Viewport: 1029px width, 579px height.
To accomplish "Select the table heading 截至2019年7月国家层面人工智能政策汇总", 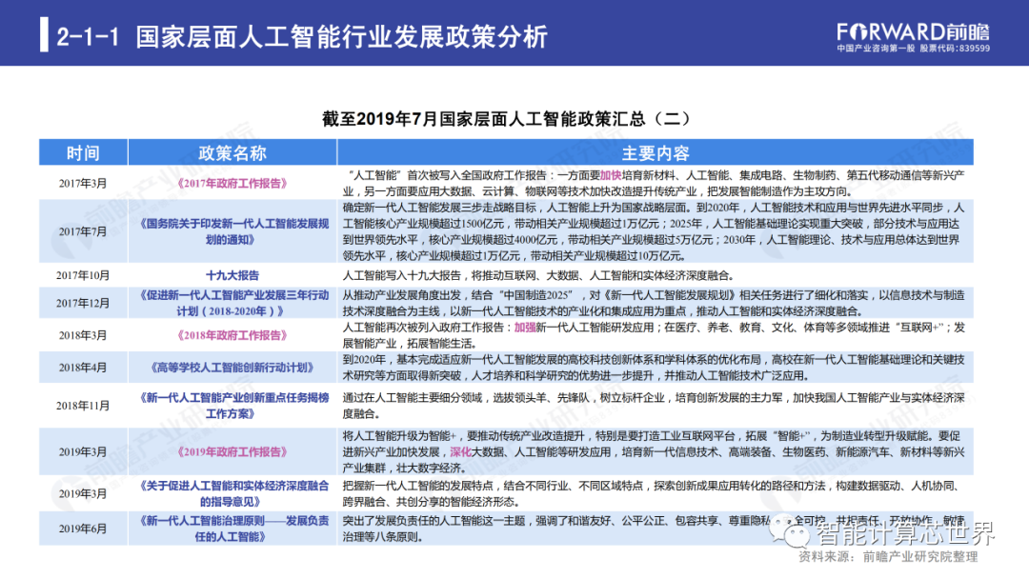I will pyautogui.click(x=506, y=119).
